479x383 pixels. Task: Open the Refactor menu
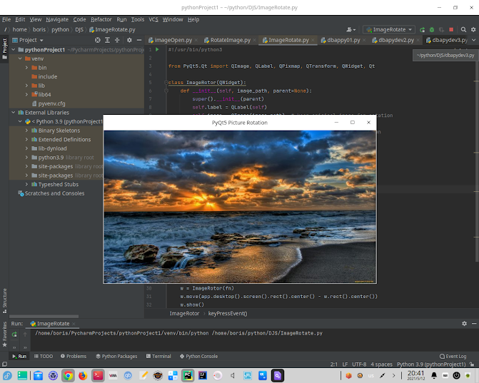click(x=101, y=19)
